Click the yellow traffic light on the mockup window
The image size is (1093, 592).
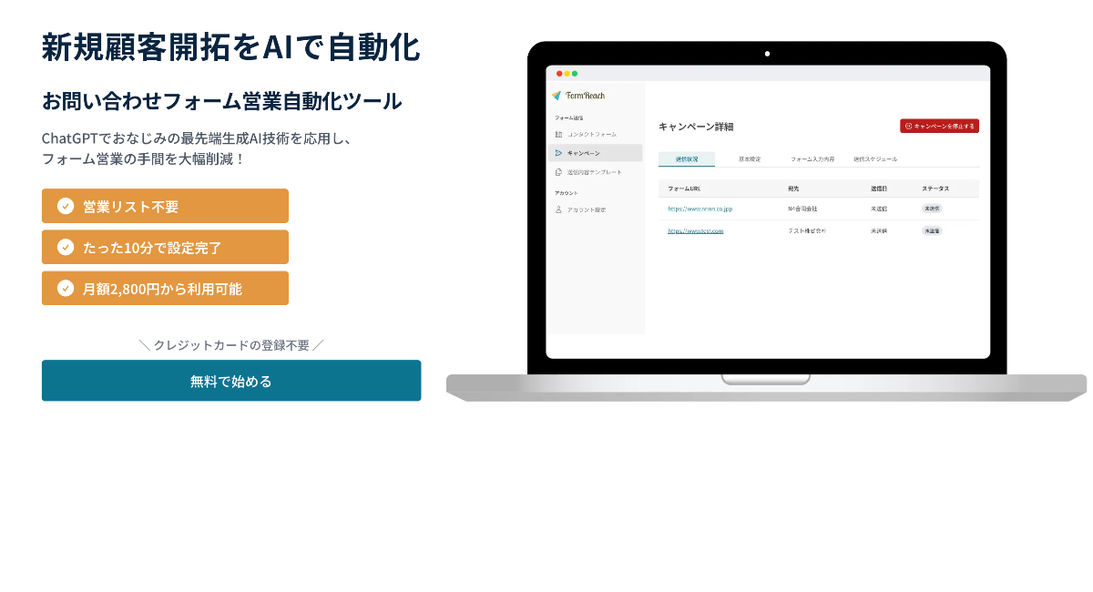tap(567, 74)
